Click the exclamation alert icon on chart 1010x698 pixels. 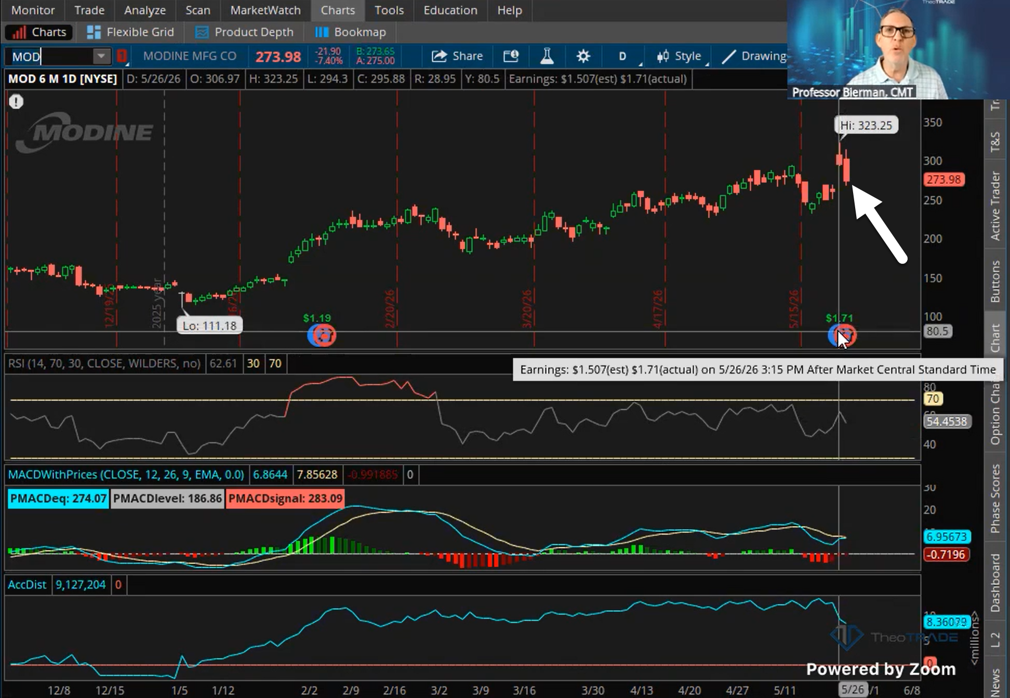[x=16, y=101]
